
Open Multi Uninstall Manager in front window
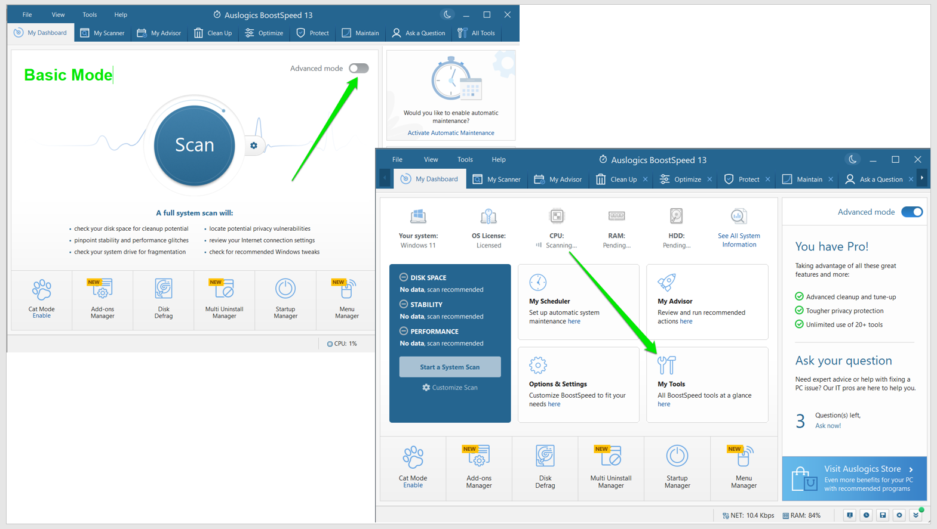point(611,468)
